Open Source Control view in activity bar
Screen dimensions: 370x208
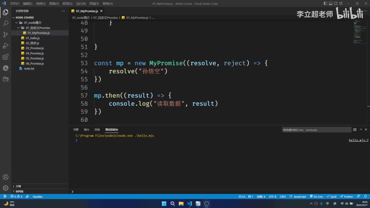pyautogui.click(x=5, y=35)
